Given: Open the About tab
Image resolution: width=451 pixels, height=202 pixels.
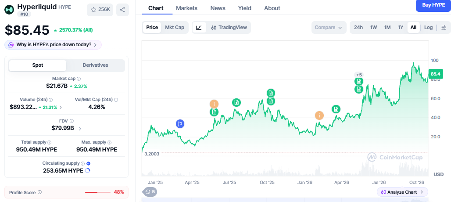Looking at the screenshot, I should pyautogui.click(x=272, y=8).
